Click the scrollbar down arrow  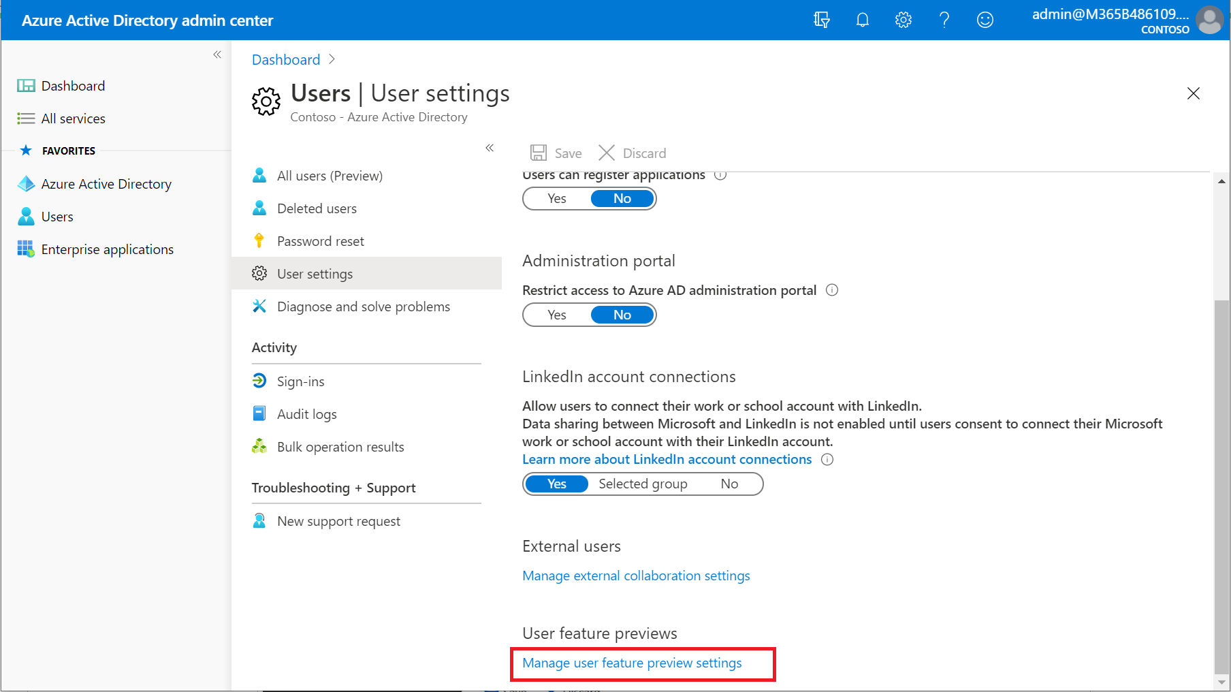coord(1221,682)
